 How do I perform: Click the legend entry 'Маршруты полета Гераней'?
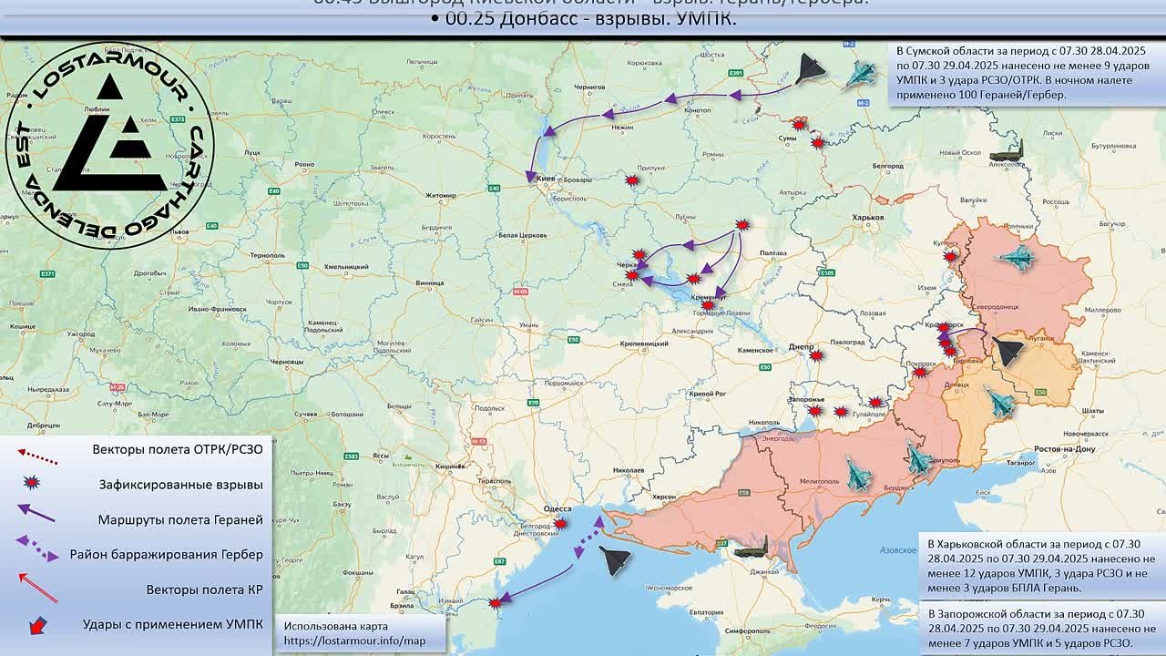pyautogui.click(x=180, y=520)
